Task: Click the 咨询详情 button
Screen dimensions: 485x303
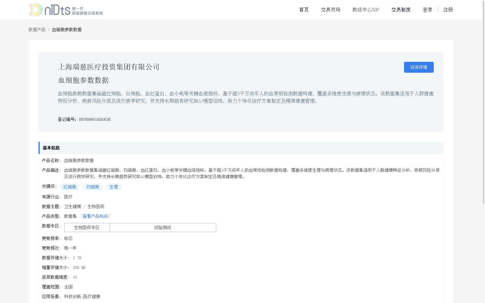Action: click(419, 67)
